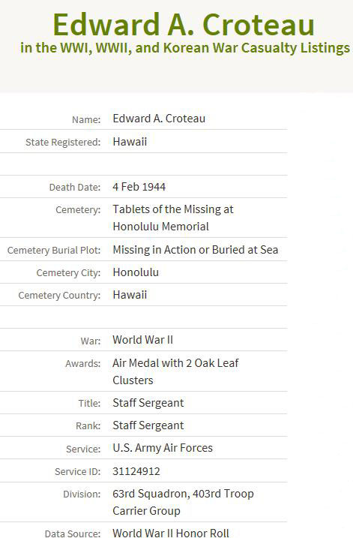Click the Service value U.S. Army Air Forces
This screenshot has width=353, height=538.
pos(163,448)
